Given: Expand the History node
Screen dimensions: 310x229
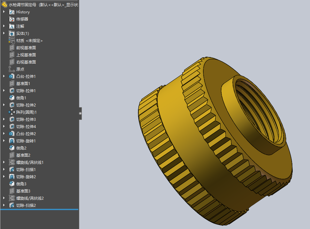Looking at the screenshot, I should tap(4, 12).
